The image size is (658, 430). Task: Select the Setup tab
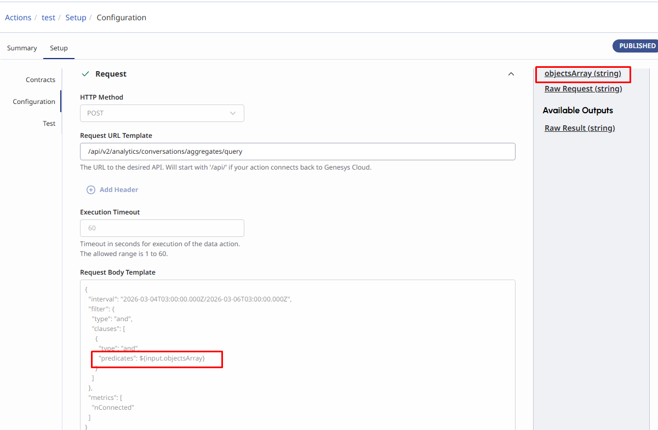(x=59, y=48)
